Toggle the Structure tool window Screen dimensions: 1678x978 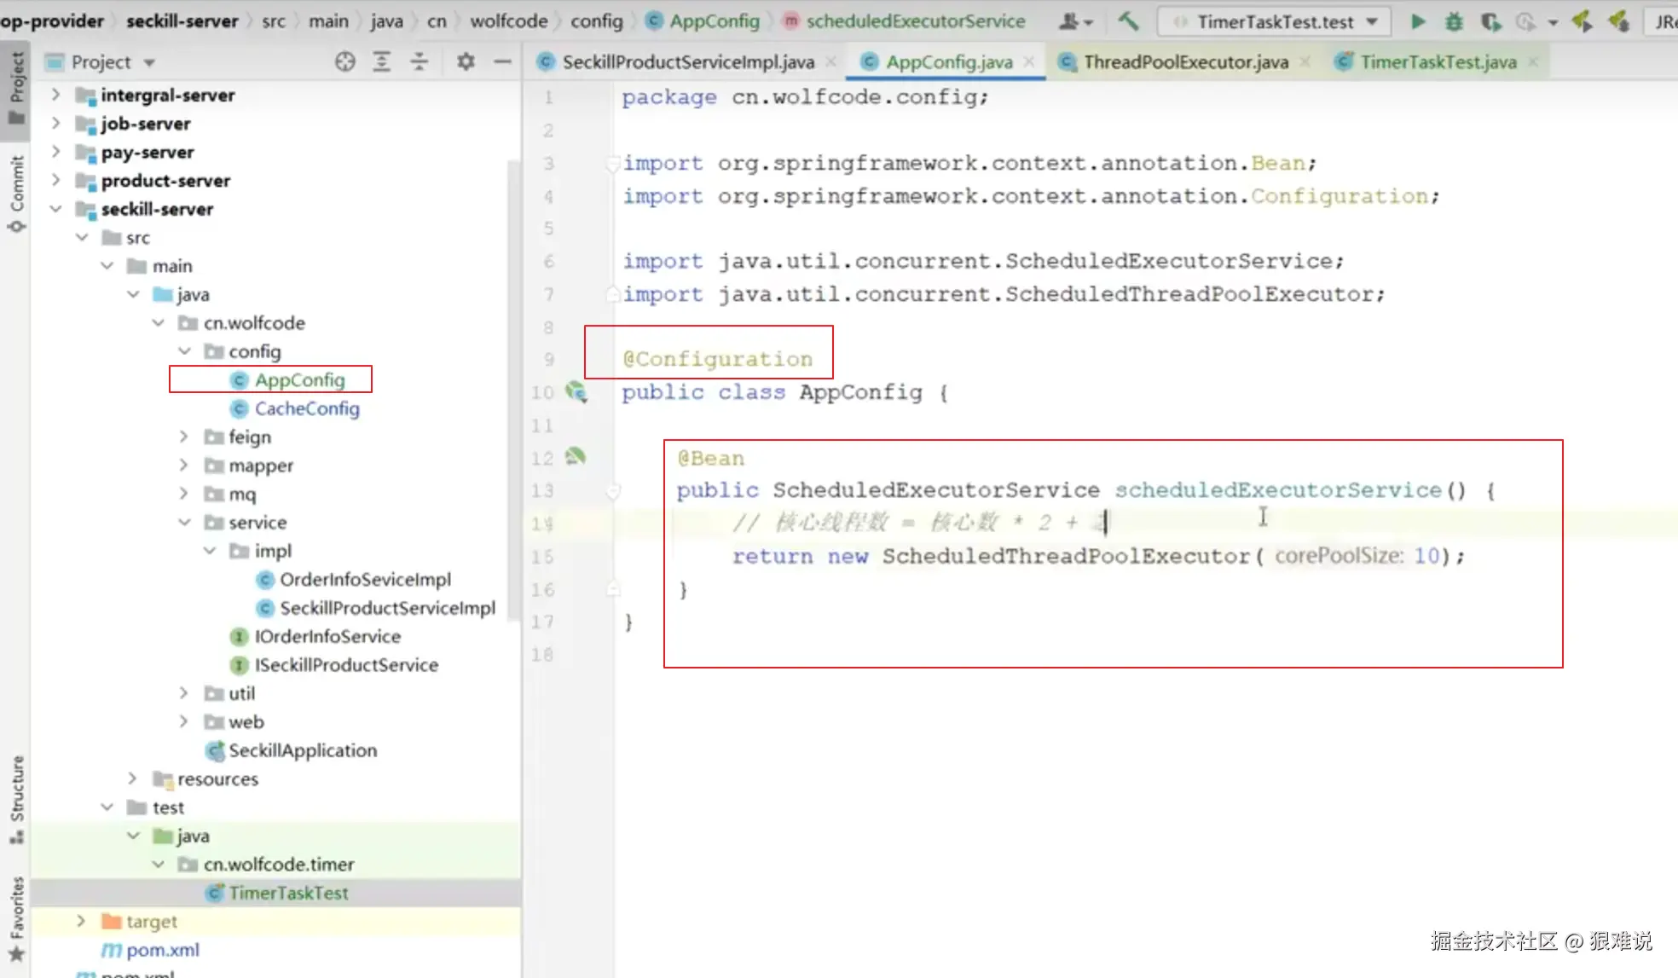tap(16, 797)
